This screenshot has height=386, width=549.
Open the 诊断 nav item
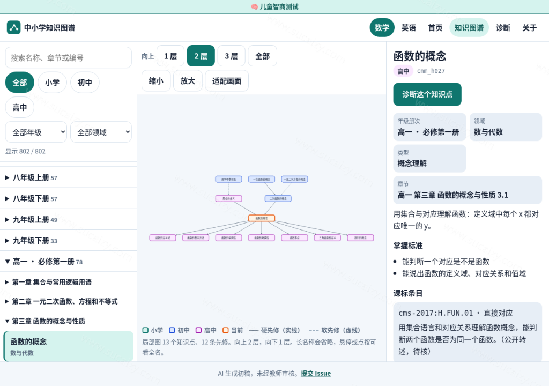[x=503, y=28]
